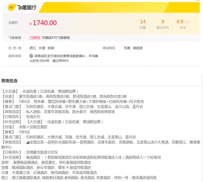Open the 9 累计评价 reviews count
This screenshot has width=203, height=182.
click(163, 25)
